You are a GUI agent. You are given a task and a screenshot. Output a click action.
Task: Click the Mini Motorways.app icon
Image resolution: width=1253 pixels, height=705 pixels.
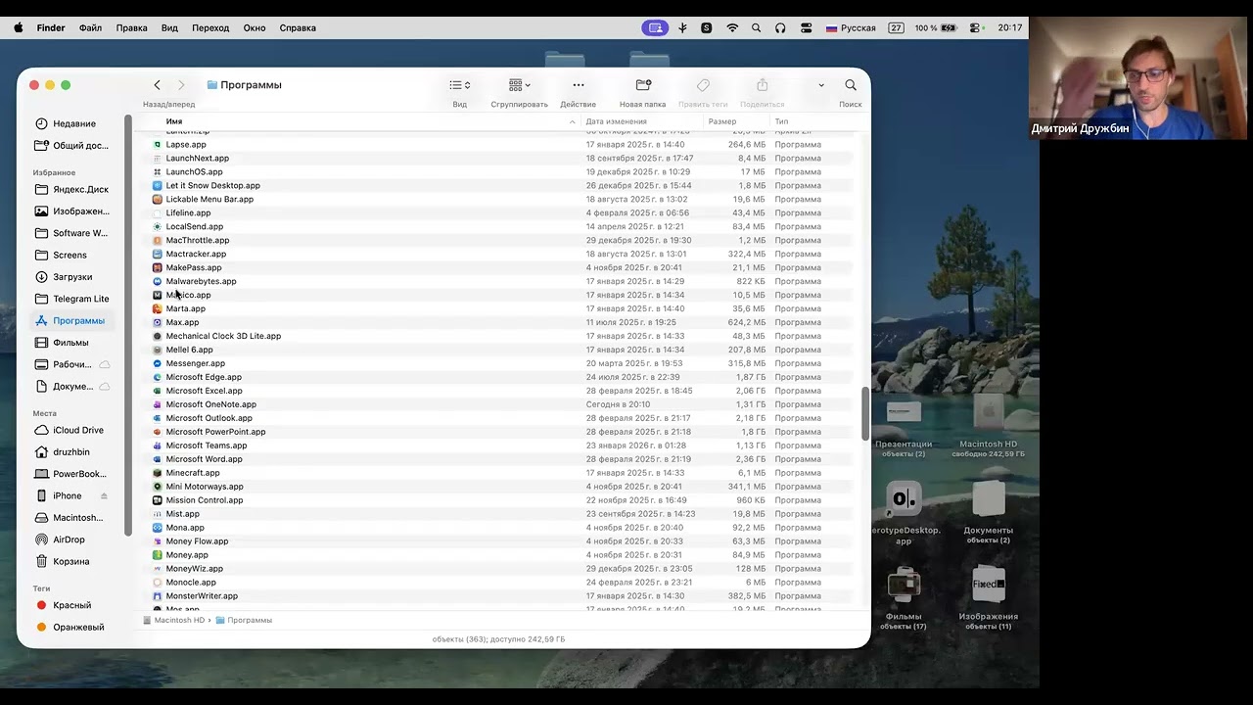(x=157, y=487)
